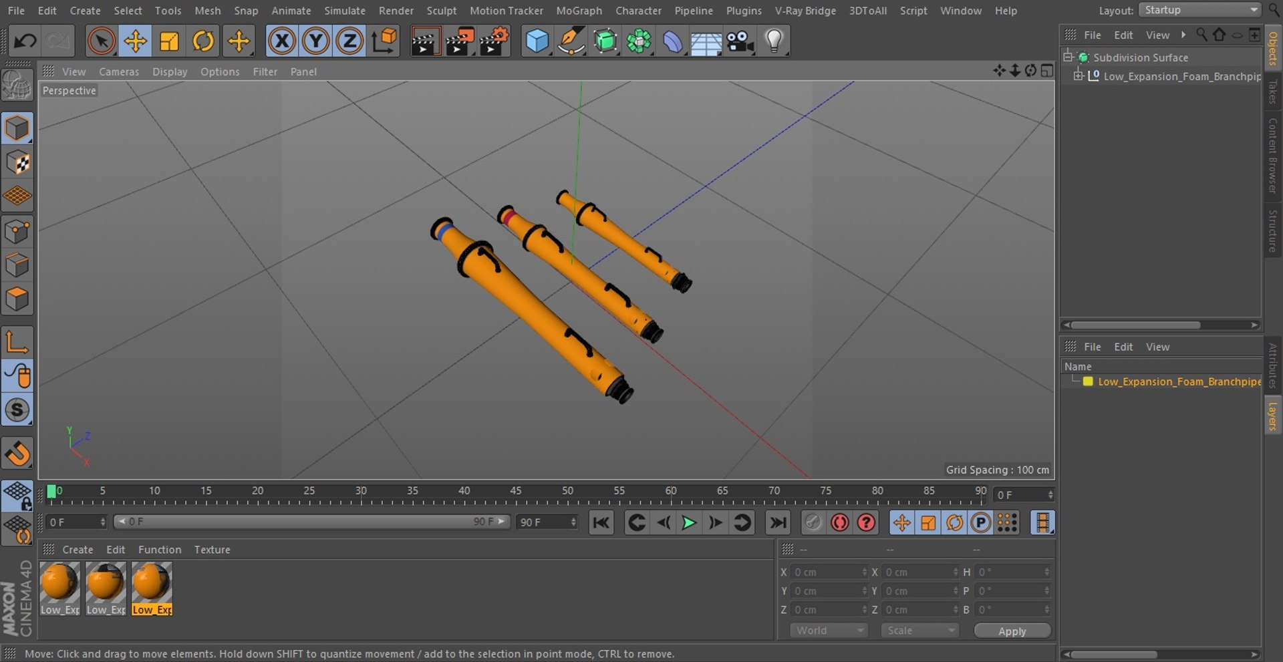
Task: Open the Layout Startup dropdown
Action: (x=1199, y=10)
